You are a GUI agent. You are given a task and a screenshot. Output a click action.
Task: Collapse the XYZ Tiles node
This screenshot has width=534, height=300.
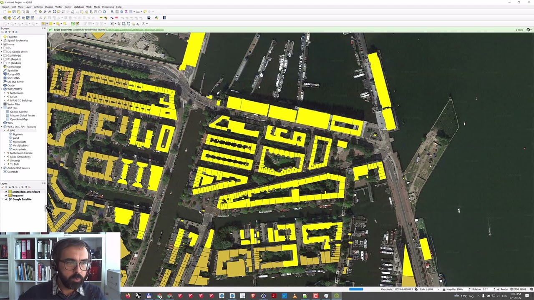[x=2, y=108]
